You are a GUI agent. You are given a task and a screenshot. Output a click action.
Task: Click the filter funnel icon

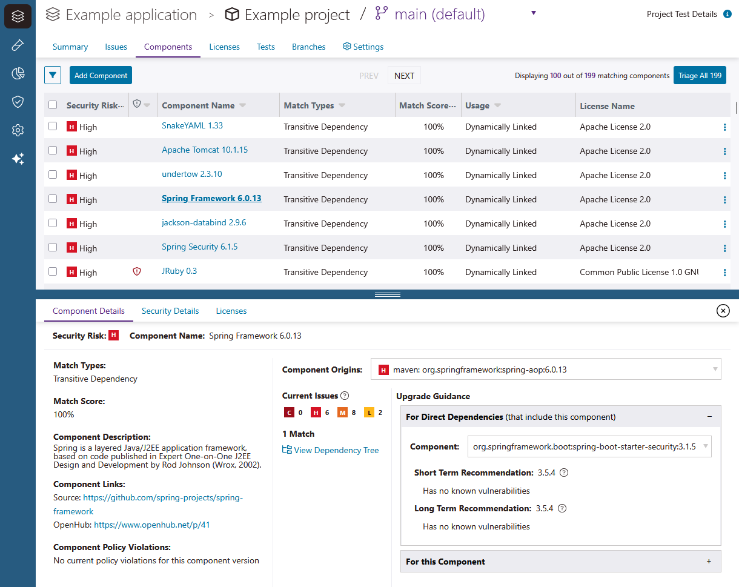53,76
